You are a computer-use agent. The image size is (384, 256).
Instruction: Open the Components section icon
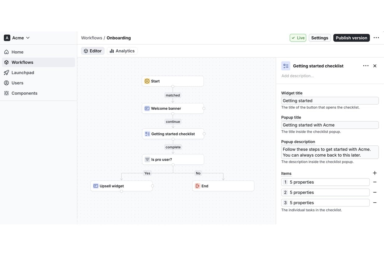(x=6, y=93)
